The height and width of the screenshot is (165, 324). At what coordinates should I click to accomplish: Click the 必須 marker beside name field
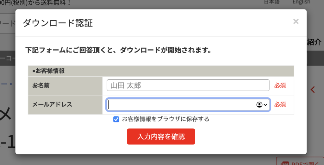280,85
